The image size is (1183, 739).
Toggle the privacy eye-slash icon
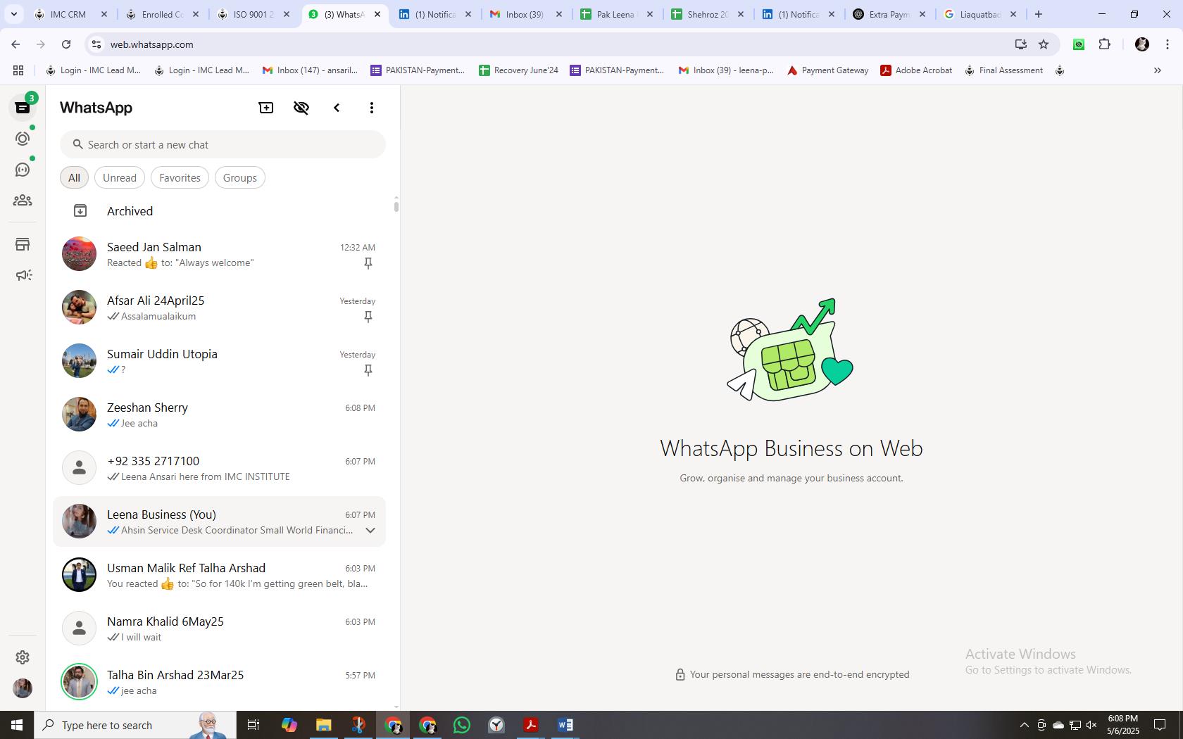[301, 108]
